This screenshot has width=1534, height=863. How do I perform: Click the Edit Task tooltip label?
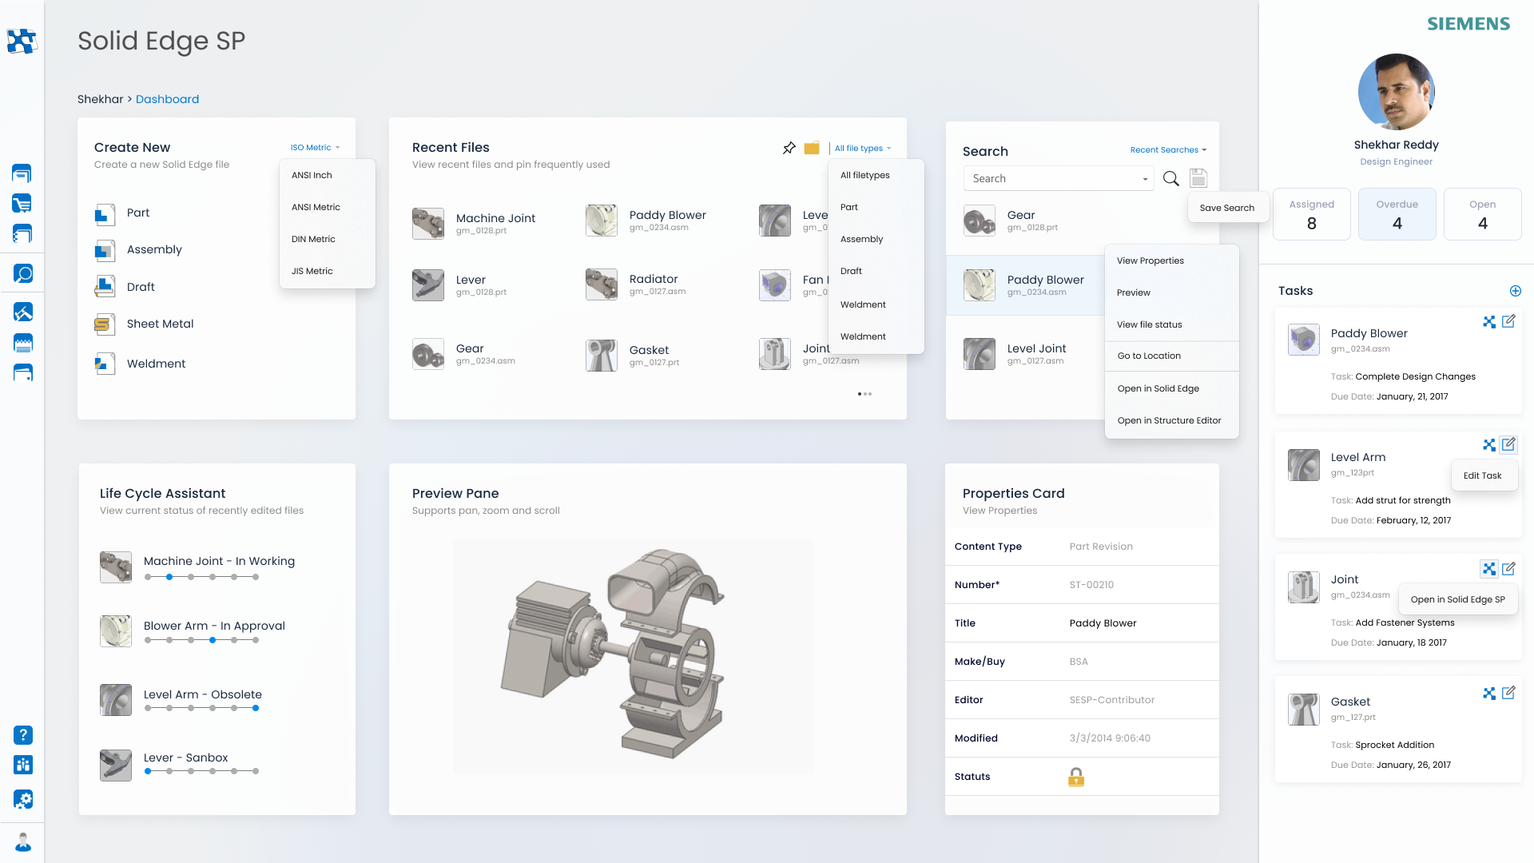(x=1484, y=475)
